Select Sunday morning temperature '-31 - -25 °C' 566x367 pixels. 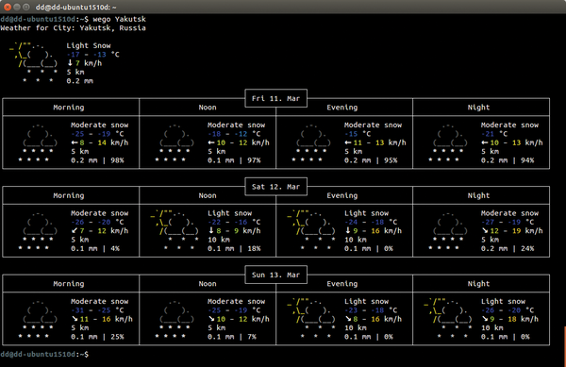point(97,310)
